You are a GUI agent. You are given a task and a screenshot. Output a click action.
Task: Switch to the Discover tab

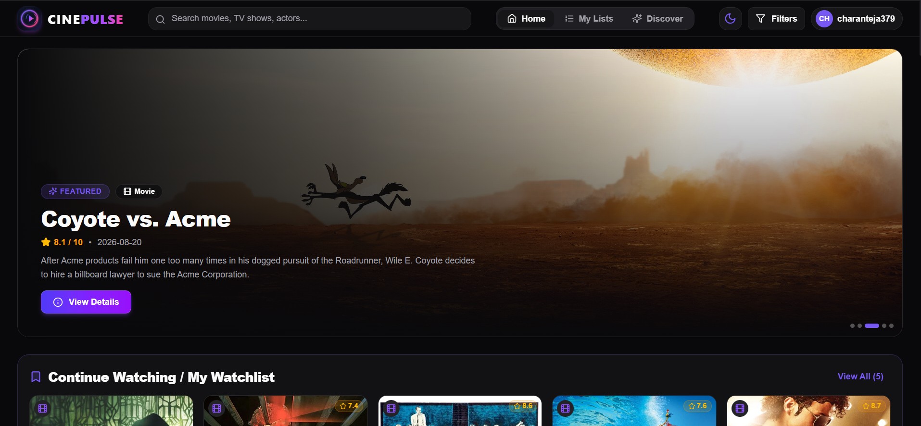point(657,19)
